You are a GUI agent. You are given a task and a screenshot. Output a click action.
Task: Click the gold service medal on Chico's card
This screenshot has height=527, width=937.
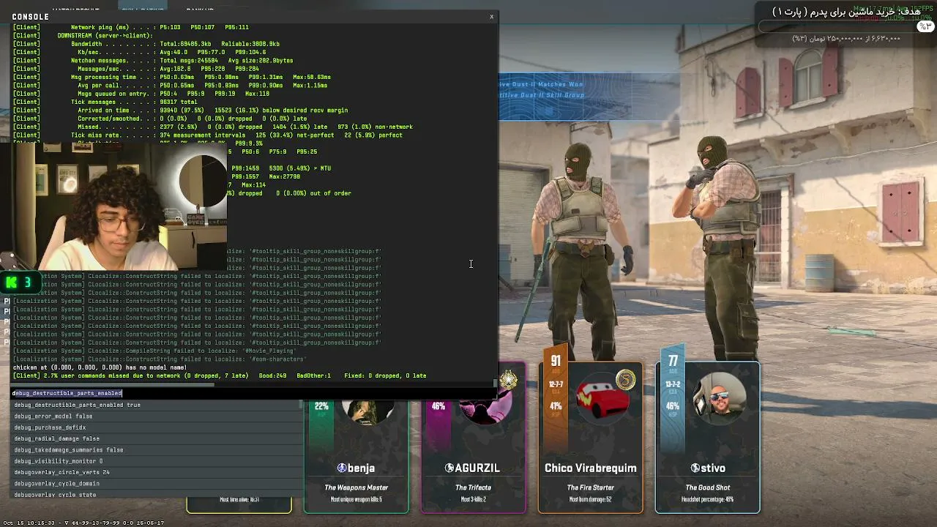click(625, 380)
